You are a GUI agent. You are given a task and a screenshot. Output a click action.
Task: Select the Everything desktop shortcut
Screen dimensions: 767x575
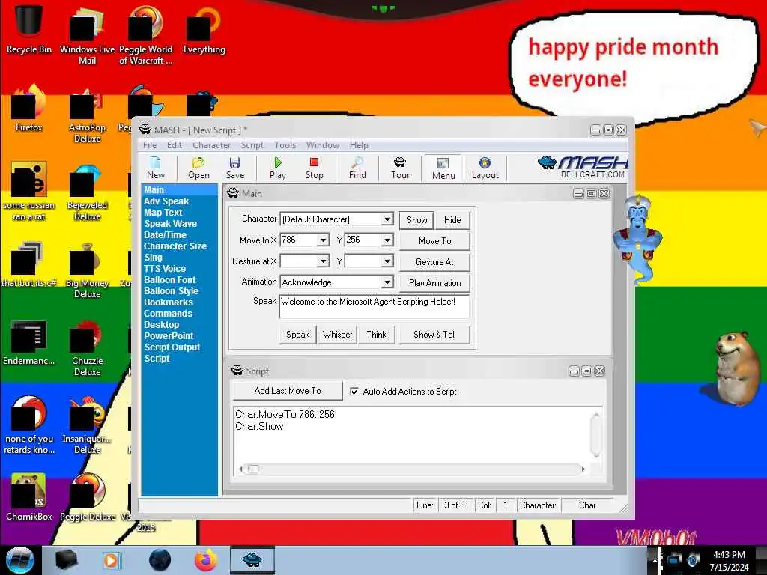[204, 30]
